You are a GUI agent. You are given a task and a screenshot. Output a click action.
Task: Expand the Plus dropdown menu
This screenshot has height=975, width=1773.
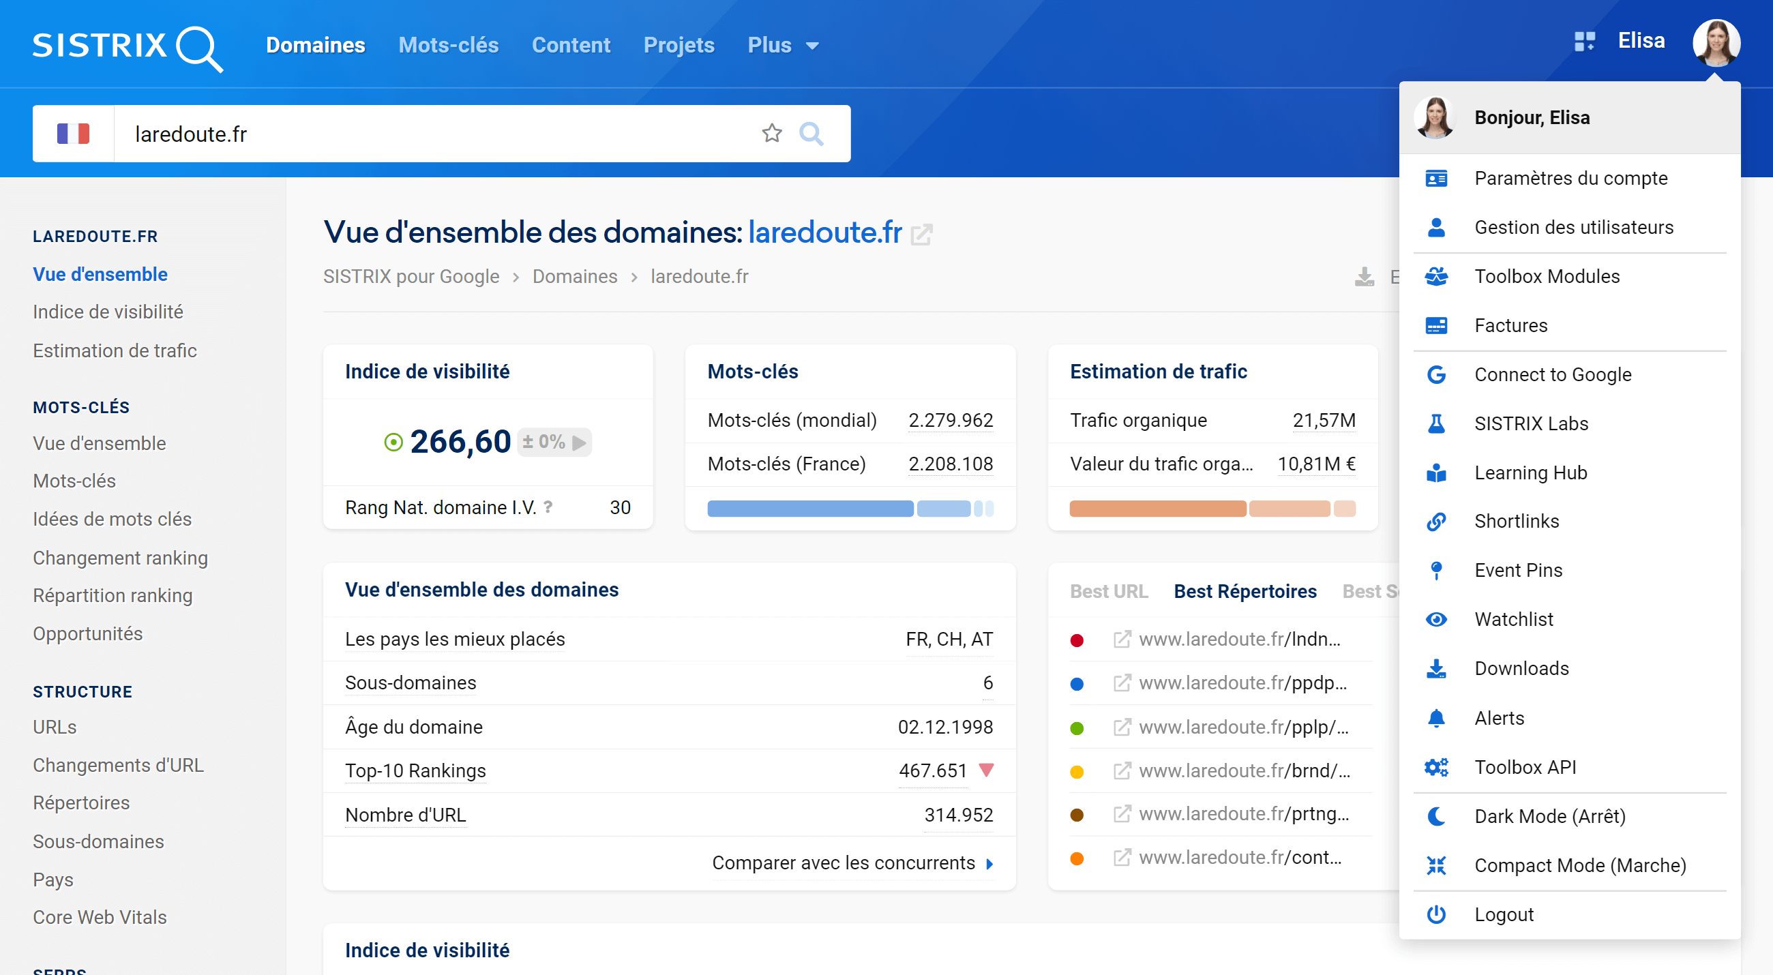[784, 46]
